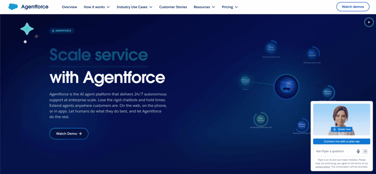This screenshot has height=174, width=376.
Task: Select the Customer Service agent node
Action: 327,92
